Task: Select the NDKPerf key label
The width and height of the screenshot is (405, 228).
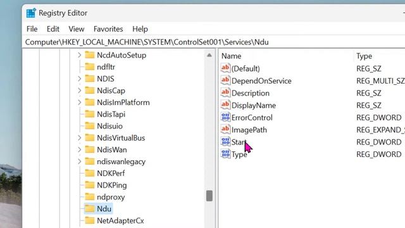Action: pyautogui.click(x=111, y=173)
